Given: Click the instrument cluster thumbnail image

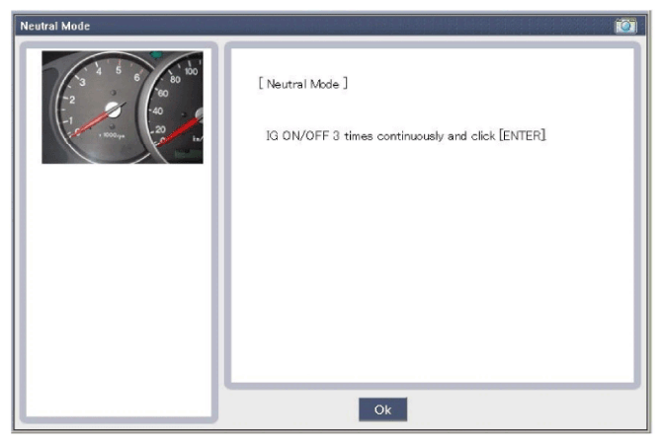Looking at the screenshot, I should pos(122,107).
